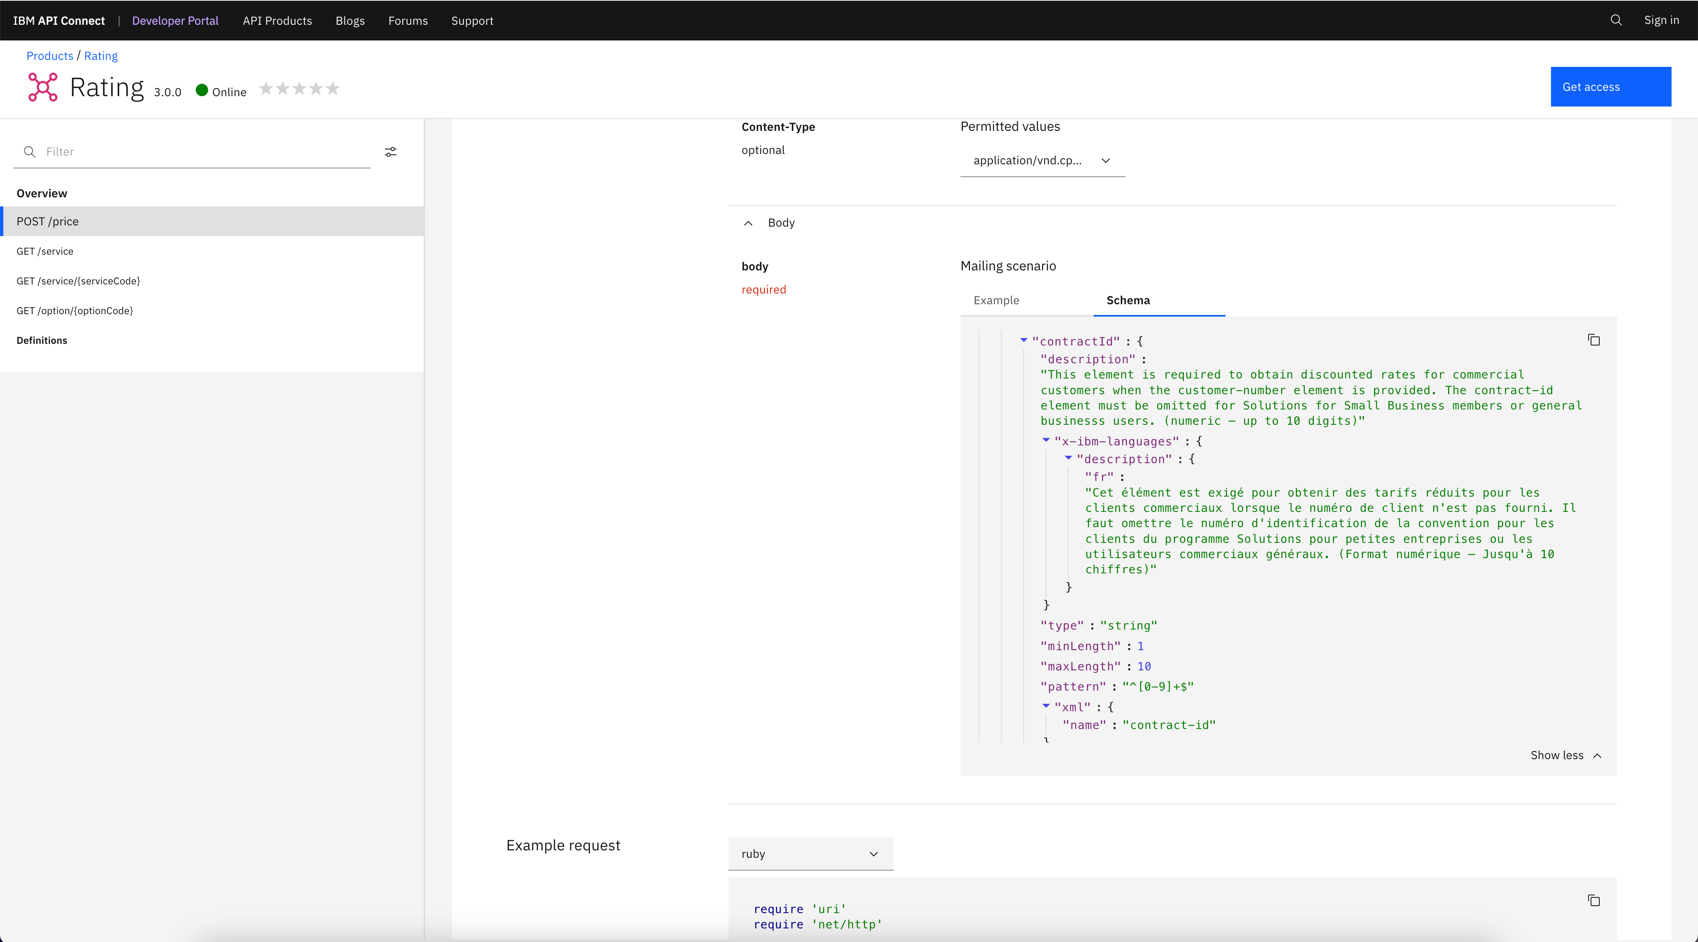The image size is (1698, 942).
Task: Open API Products menu item
Action: point(277,21)
